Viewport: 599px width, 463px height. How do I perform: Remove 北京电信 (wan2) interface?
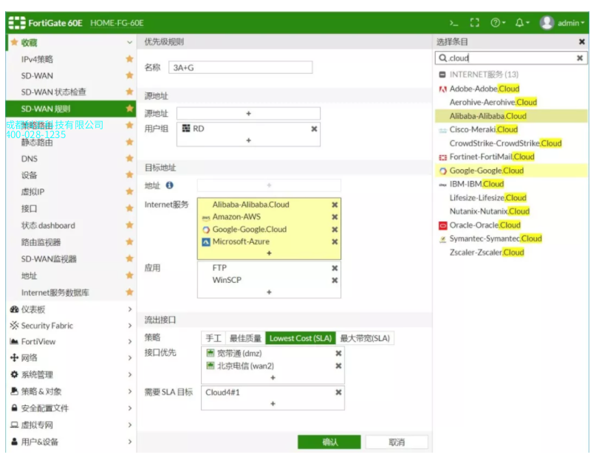point(338,366)
